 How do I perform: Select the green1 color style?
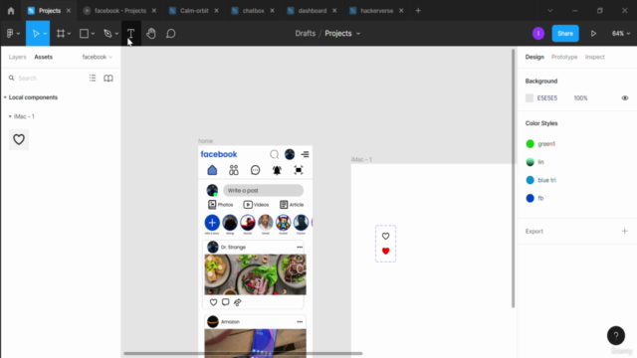point(540,143)
